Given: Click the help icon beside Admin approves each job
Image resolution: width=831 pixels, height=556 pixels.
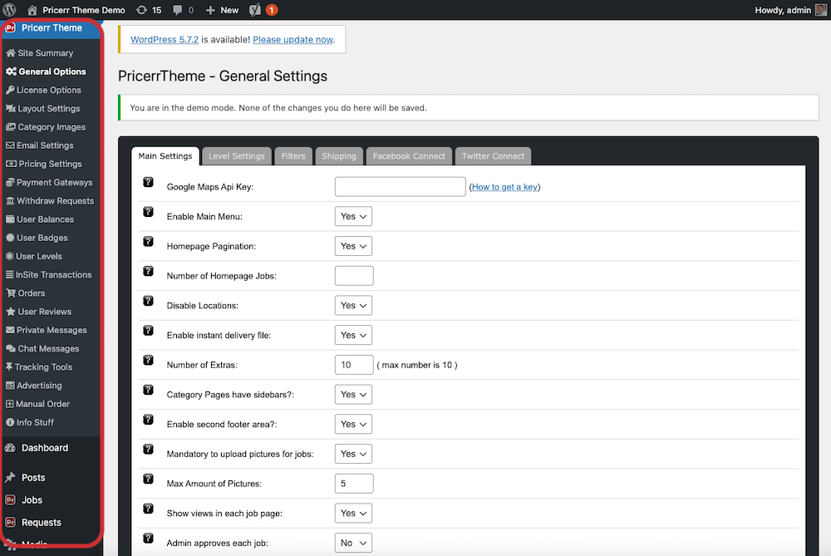Looking at the screenshot, I should (149, 539).
